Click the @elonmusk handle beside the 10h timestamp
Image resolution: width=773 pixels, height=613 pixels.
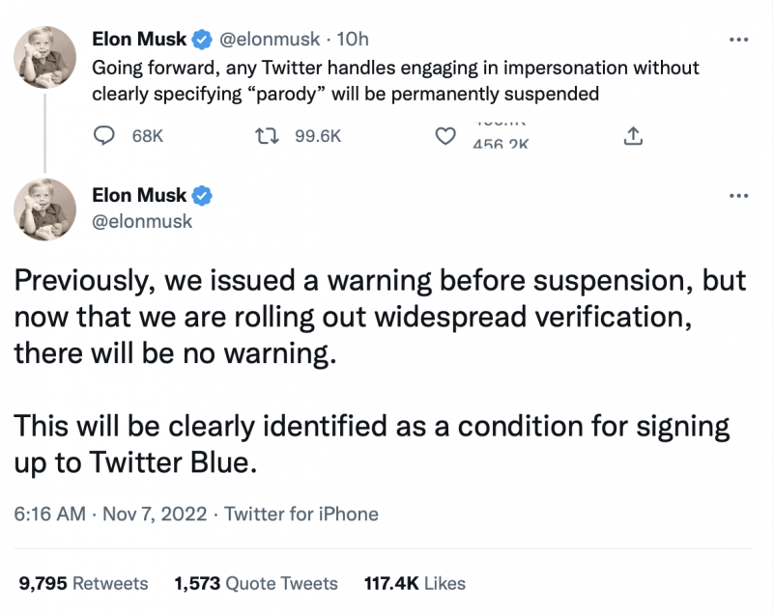click(270, 39)
